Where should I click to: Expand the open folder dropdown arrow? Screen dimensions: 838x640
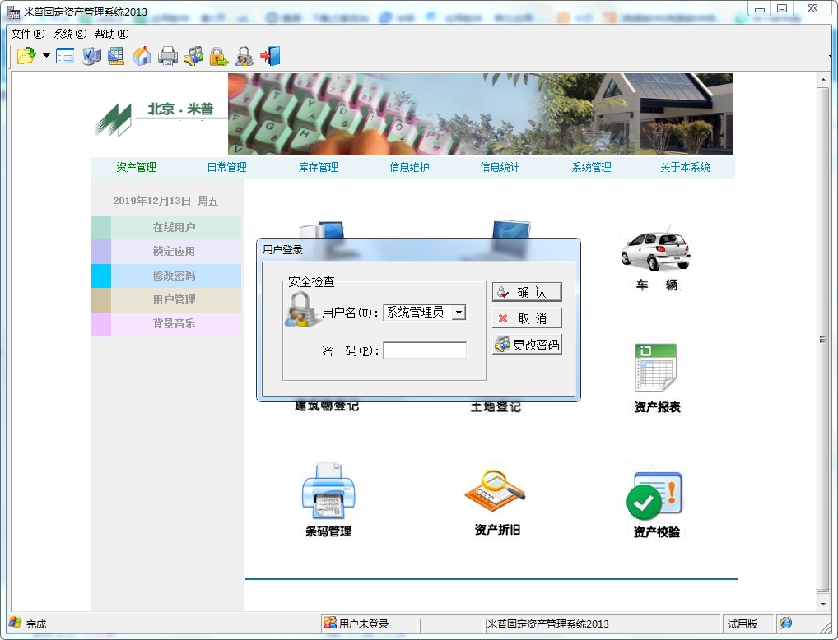pyautogui.click(x=46, y=56)
